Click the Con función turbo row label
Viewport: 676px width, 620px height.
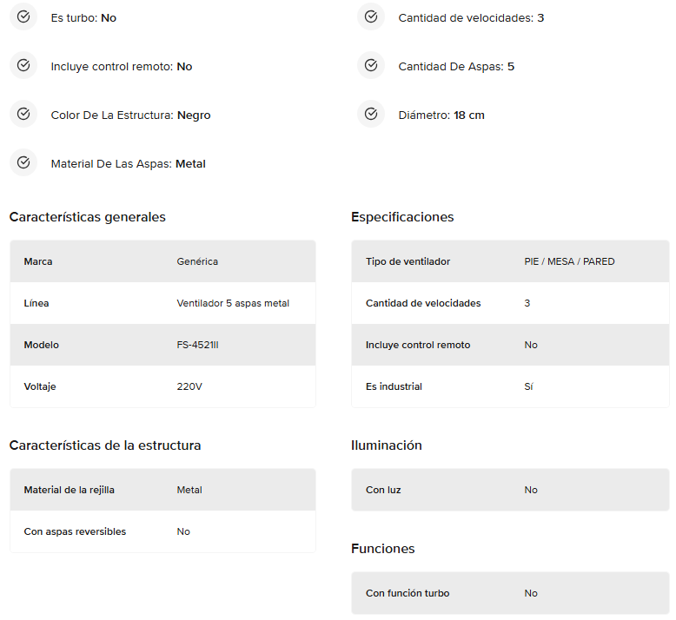click(x=408, y=593)
